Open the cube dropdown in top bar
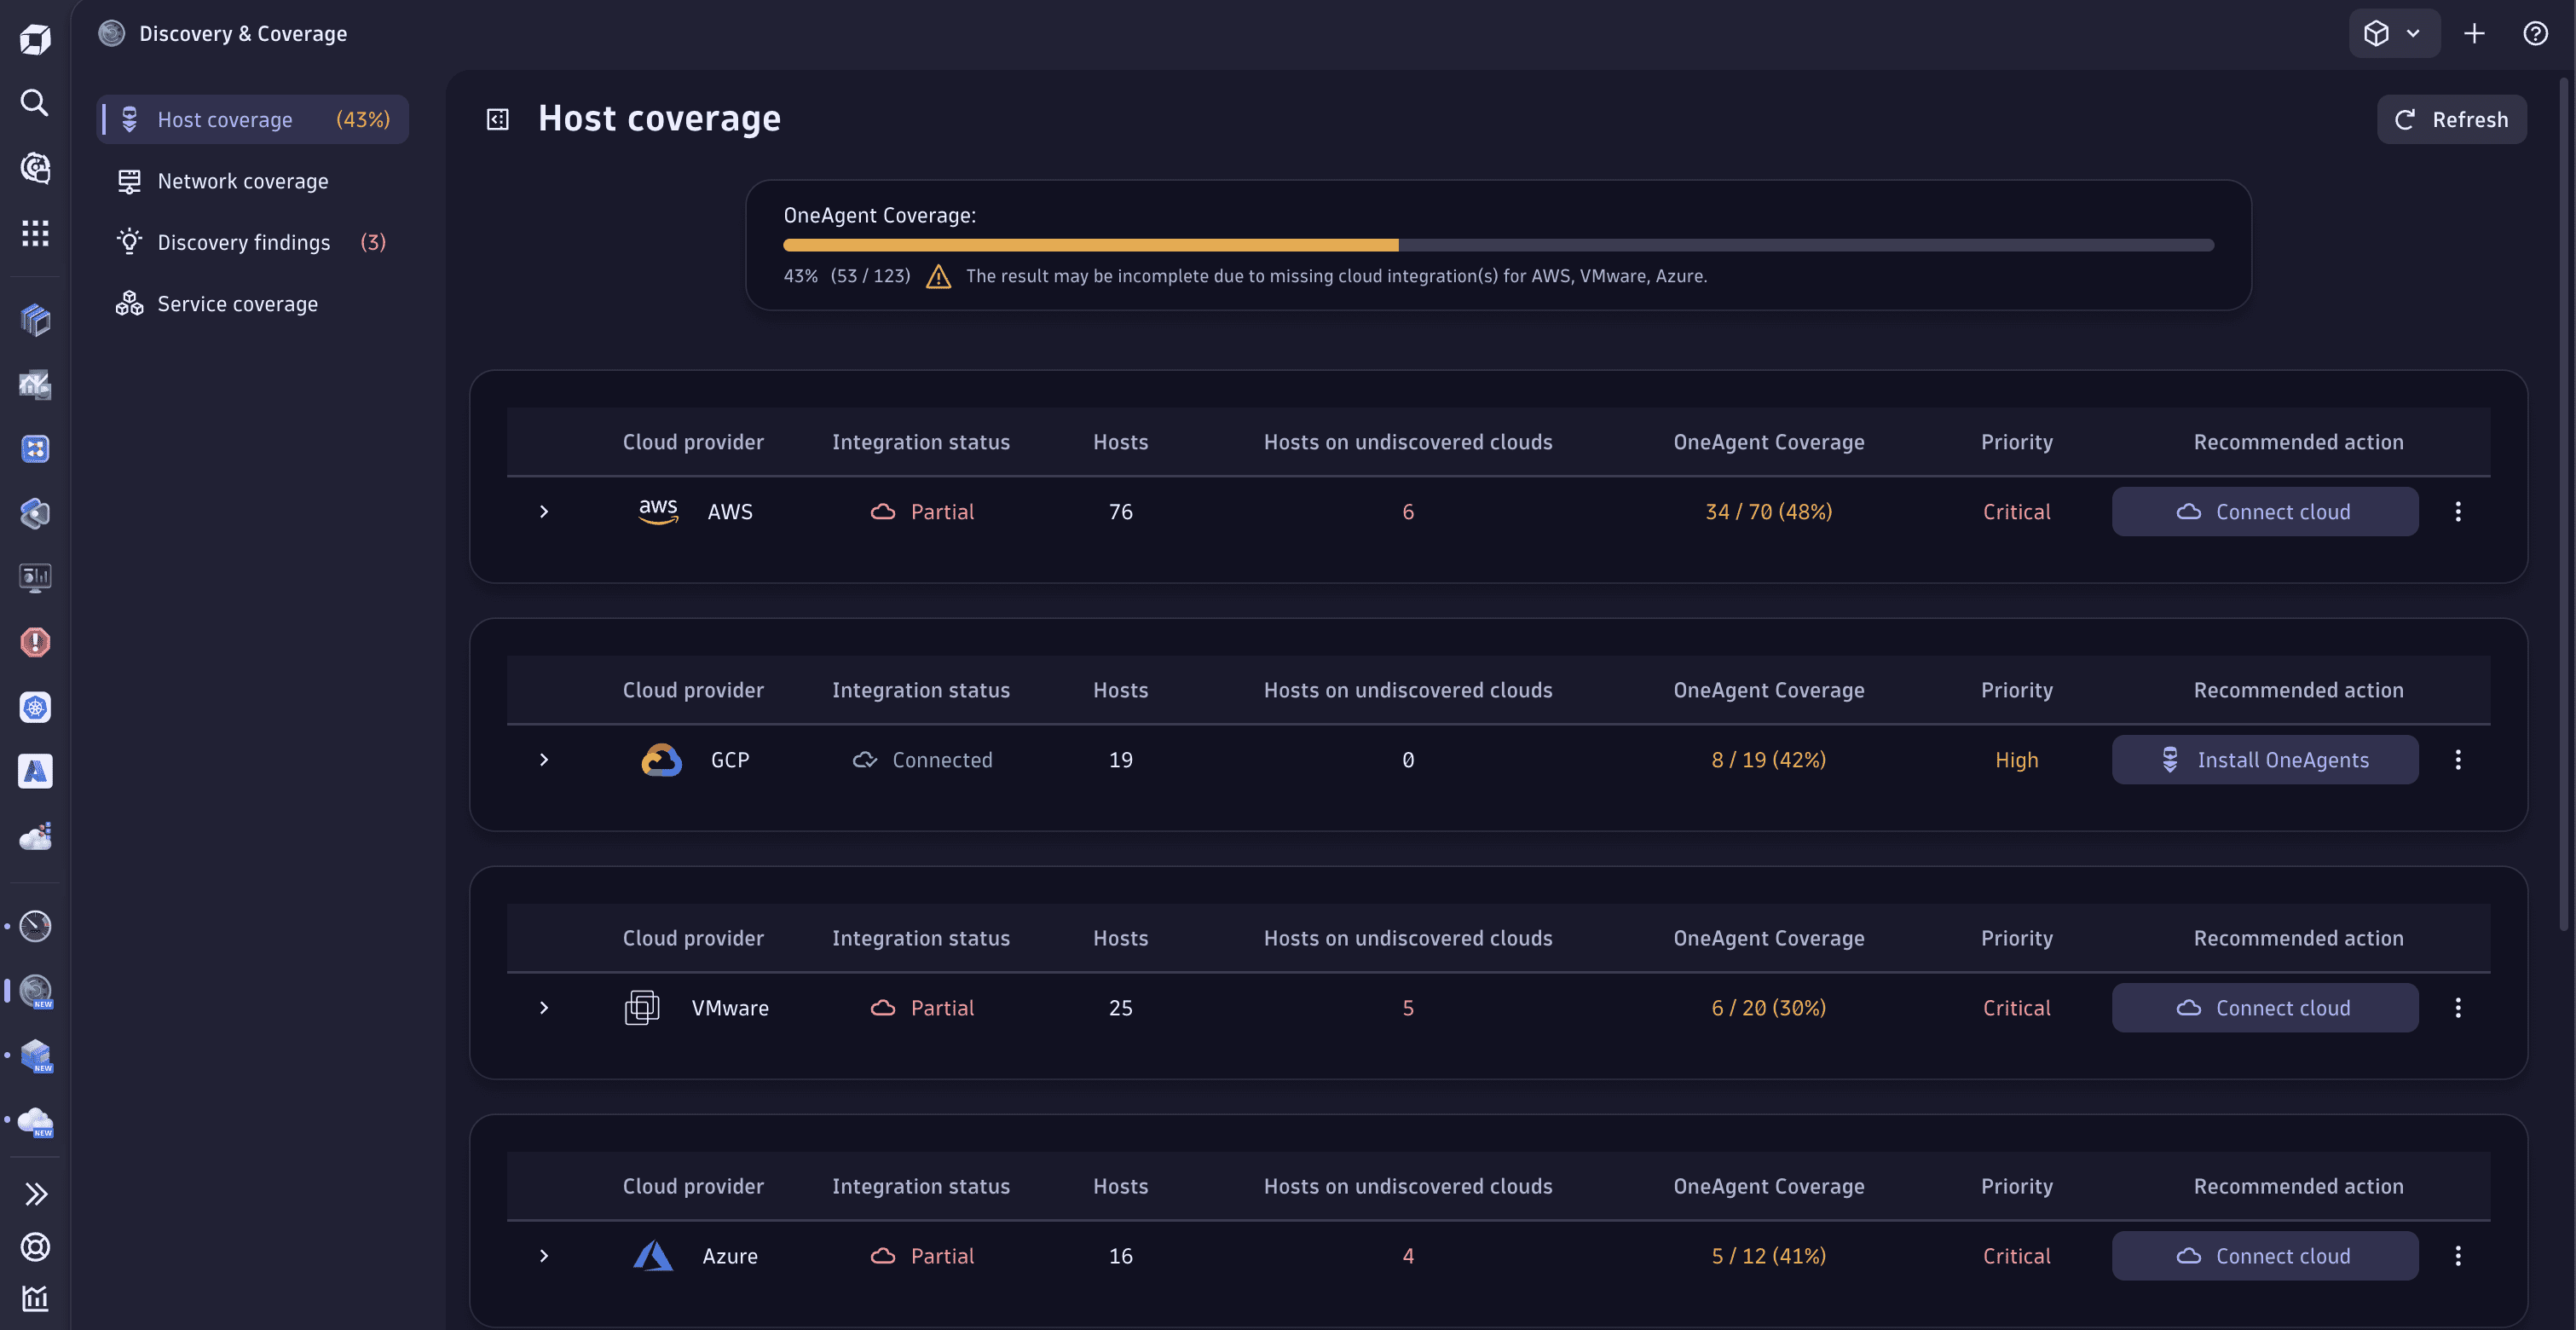 2394,34
